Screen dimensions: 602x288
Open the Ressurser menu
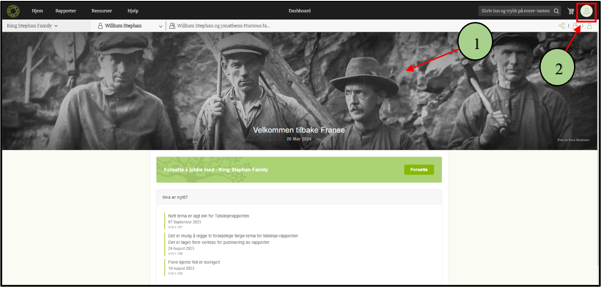click(x=101, y=11)
